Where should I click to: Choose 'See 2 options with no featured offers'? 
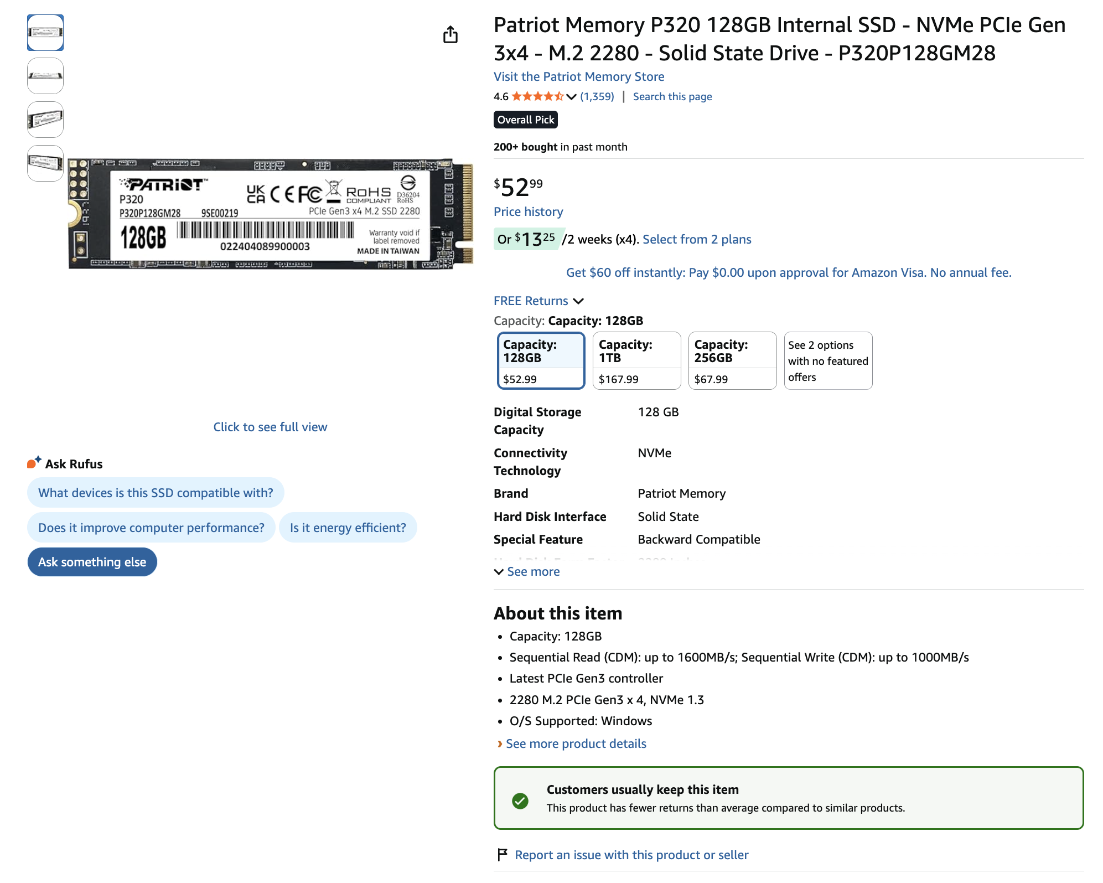(827, 360)
